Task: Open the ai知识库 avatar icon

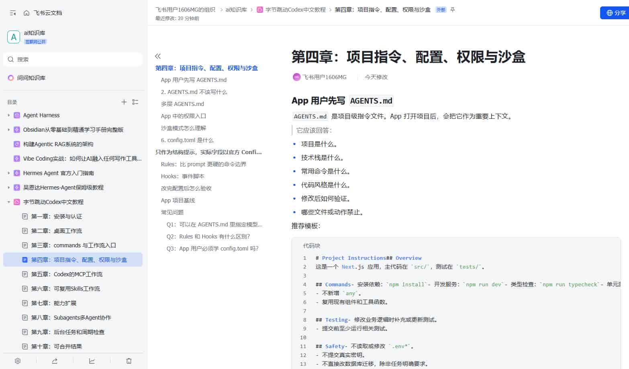Action: (14, 37)
